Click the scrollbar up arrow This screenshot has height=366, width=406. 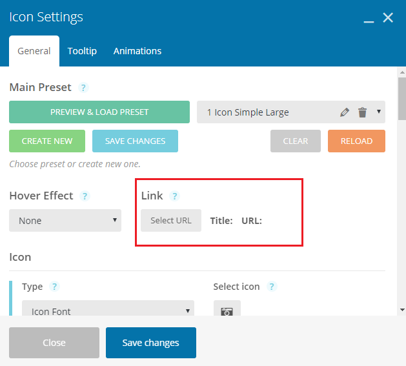(x=402, y=72)
